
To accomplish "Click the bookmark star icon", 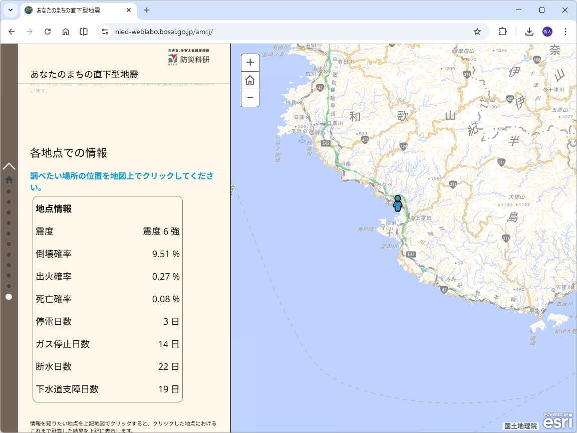I will point(477,31).
